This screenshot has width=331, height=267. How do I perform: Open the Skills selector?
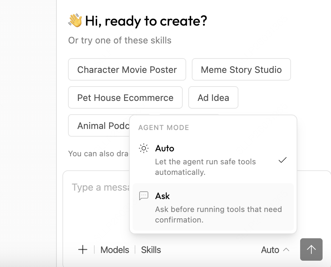pyautogui.click(x=151, y=250)
